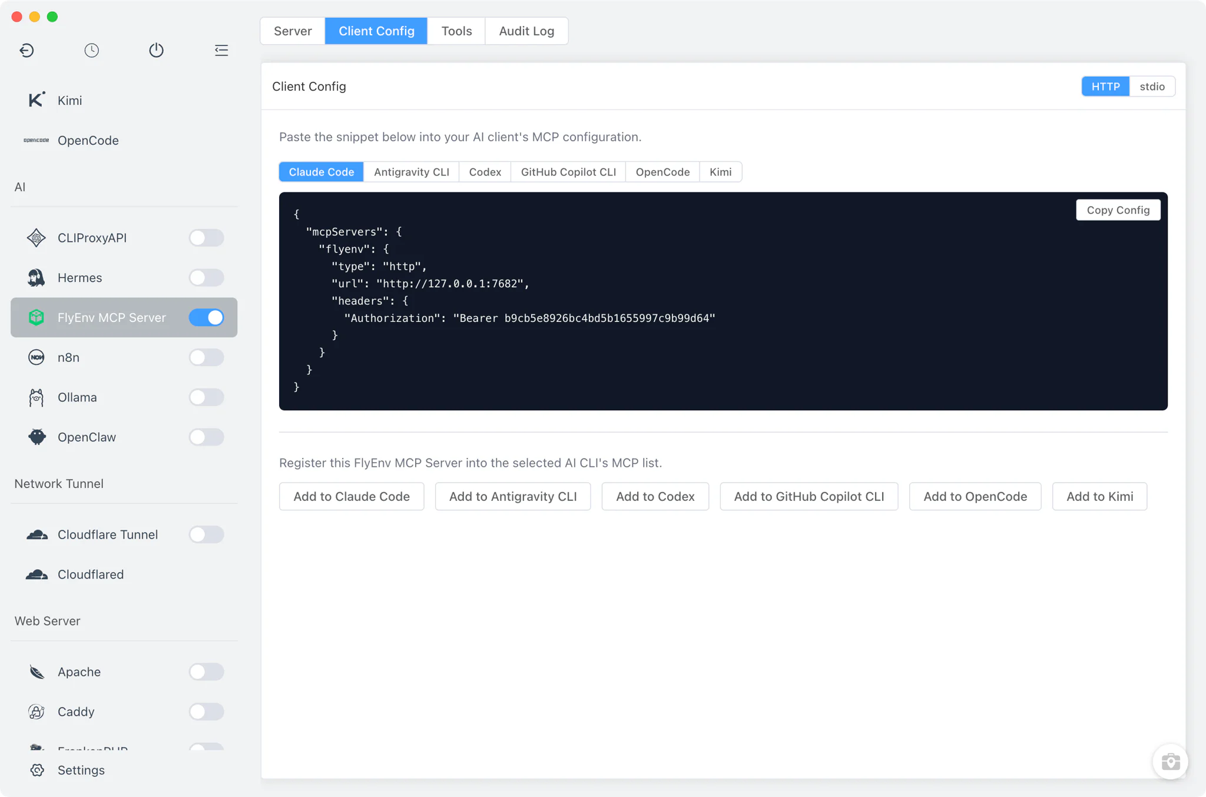Click the Caddy icon
This screenshot has width=1206, height=797.
(37, 712)
